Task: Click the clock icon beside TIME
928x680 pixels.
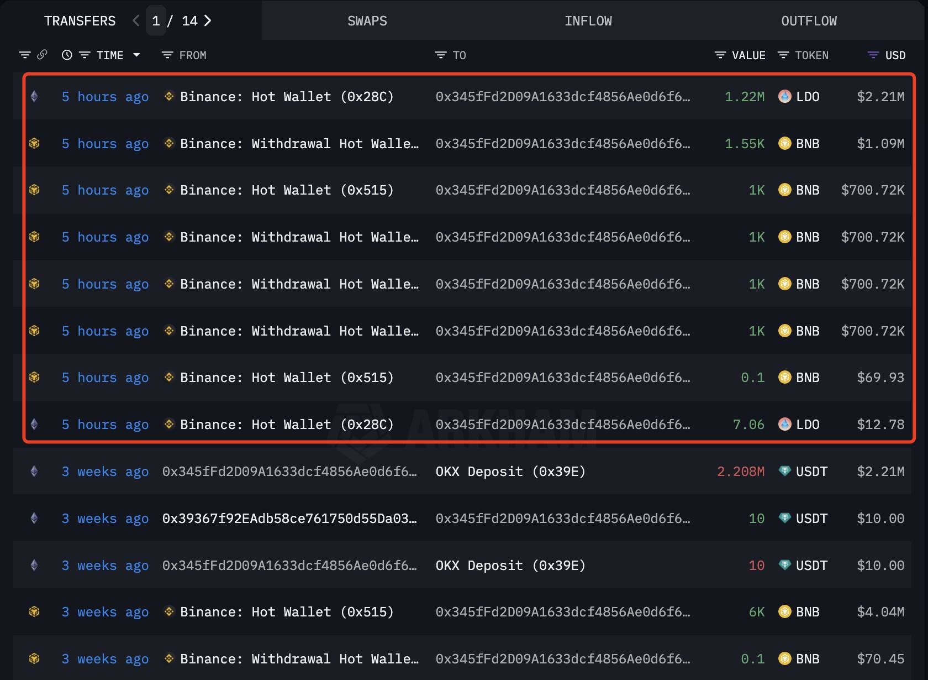Action: 67,55
